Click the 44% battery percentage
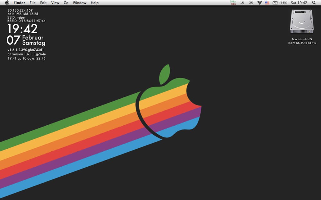Screen dimensions: 321x200 click(x=283, y=3)
